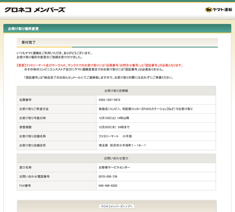Click the red 【重要】 notice line
235x212 pixels.
coord(100,65)
